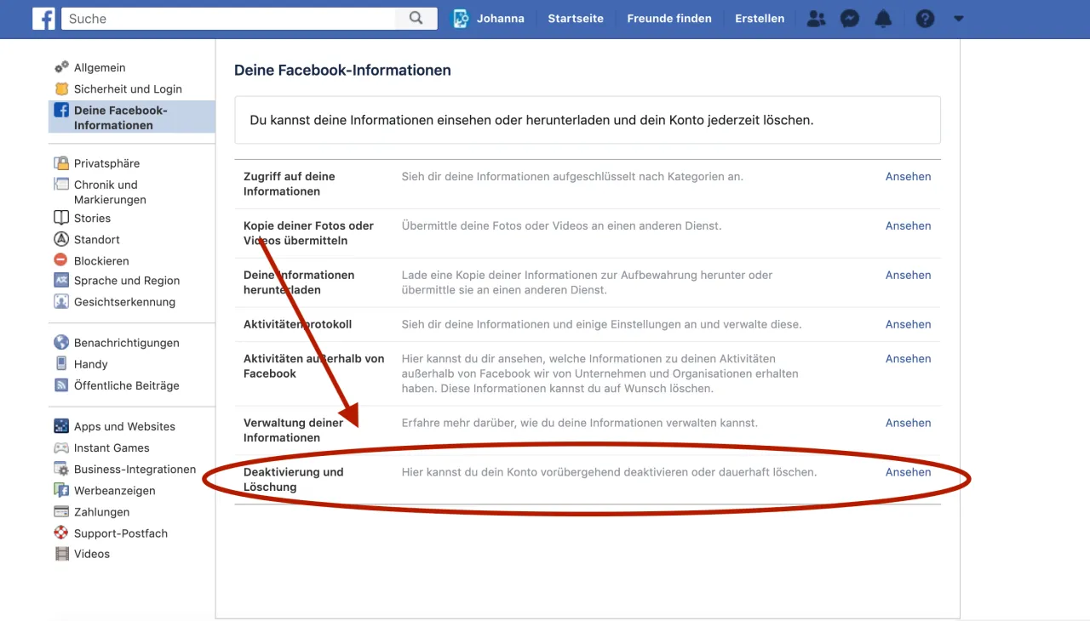Image resolution: width=1090 pixels, height=621 pixels.
Task: Go to Startseite in top bar
Action: (x=576, y=19)
